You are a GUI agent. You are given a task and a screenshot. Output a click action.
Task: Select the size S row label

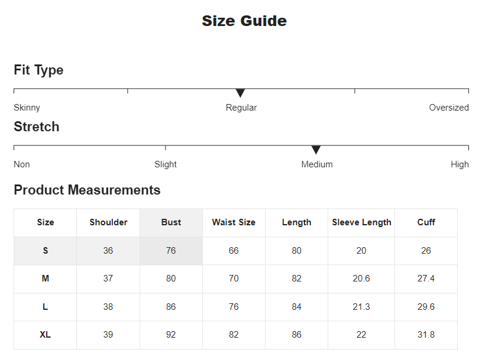tap(46, 251)
